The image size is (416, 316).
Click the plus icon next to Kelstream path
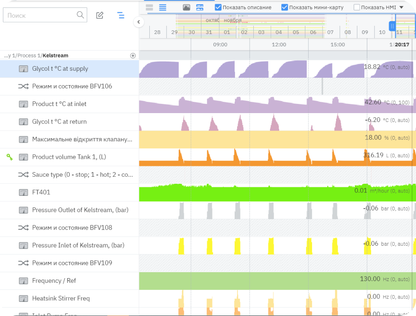pos(133,55)
